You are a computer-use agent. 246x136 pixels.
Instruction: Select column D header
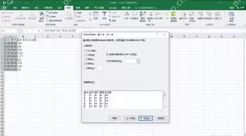click(x=48, y=36)
